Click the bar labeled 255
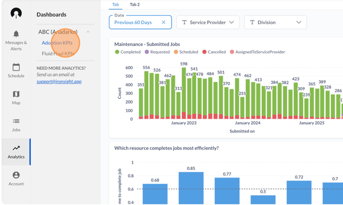343x205 pixels. coord(242,108)
